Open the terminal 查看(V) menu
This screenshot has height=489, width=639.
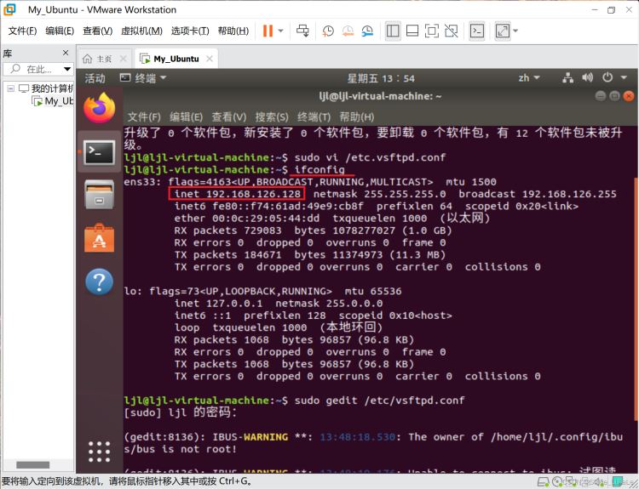tap(229, 117)
